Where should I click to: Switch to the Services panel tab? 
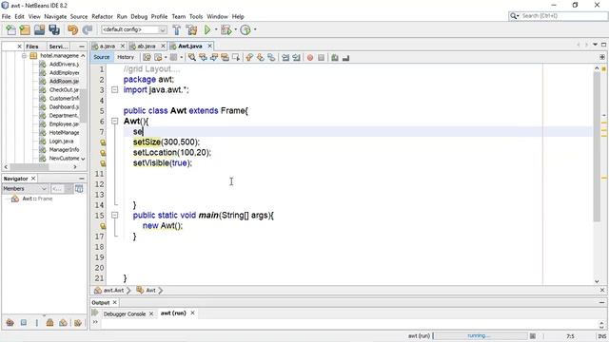coord(59,47)
